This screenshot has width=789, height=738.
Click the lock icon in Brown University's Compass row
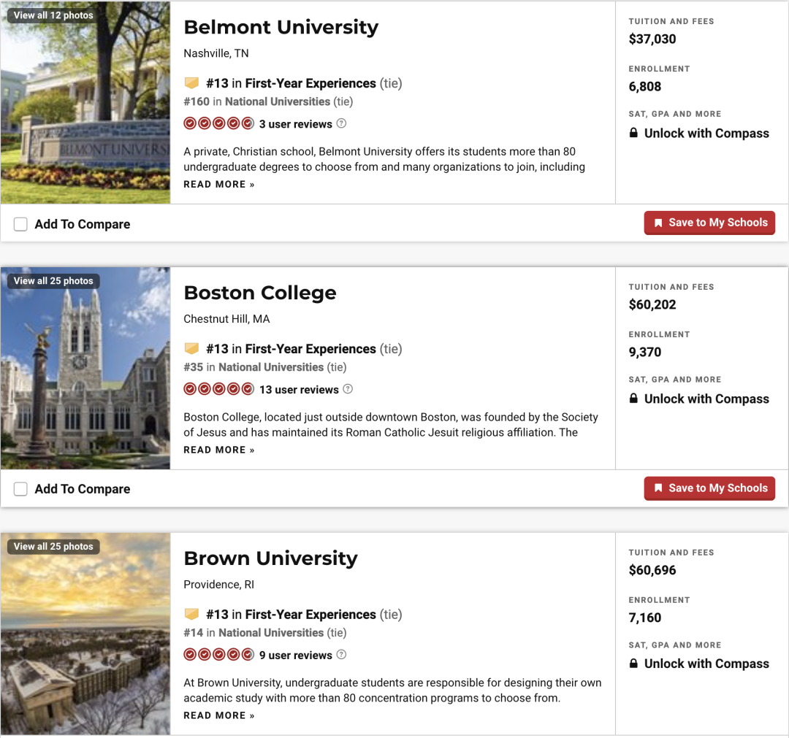pyautogui.click(x=633, y=663)
